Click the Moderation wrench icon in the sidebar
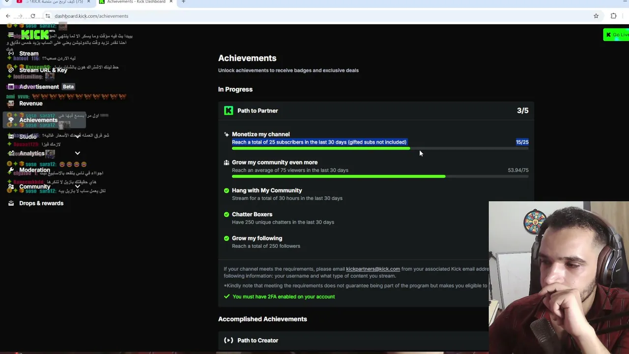This screenshot has width=629, height=354. pyautogui.click(x=11, y=170)
